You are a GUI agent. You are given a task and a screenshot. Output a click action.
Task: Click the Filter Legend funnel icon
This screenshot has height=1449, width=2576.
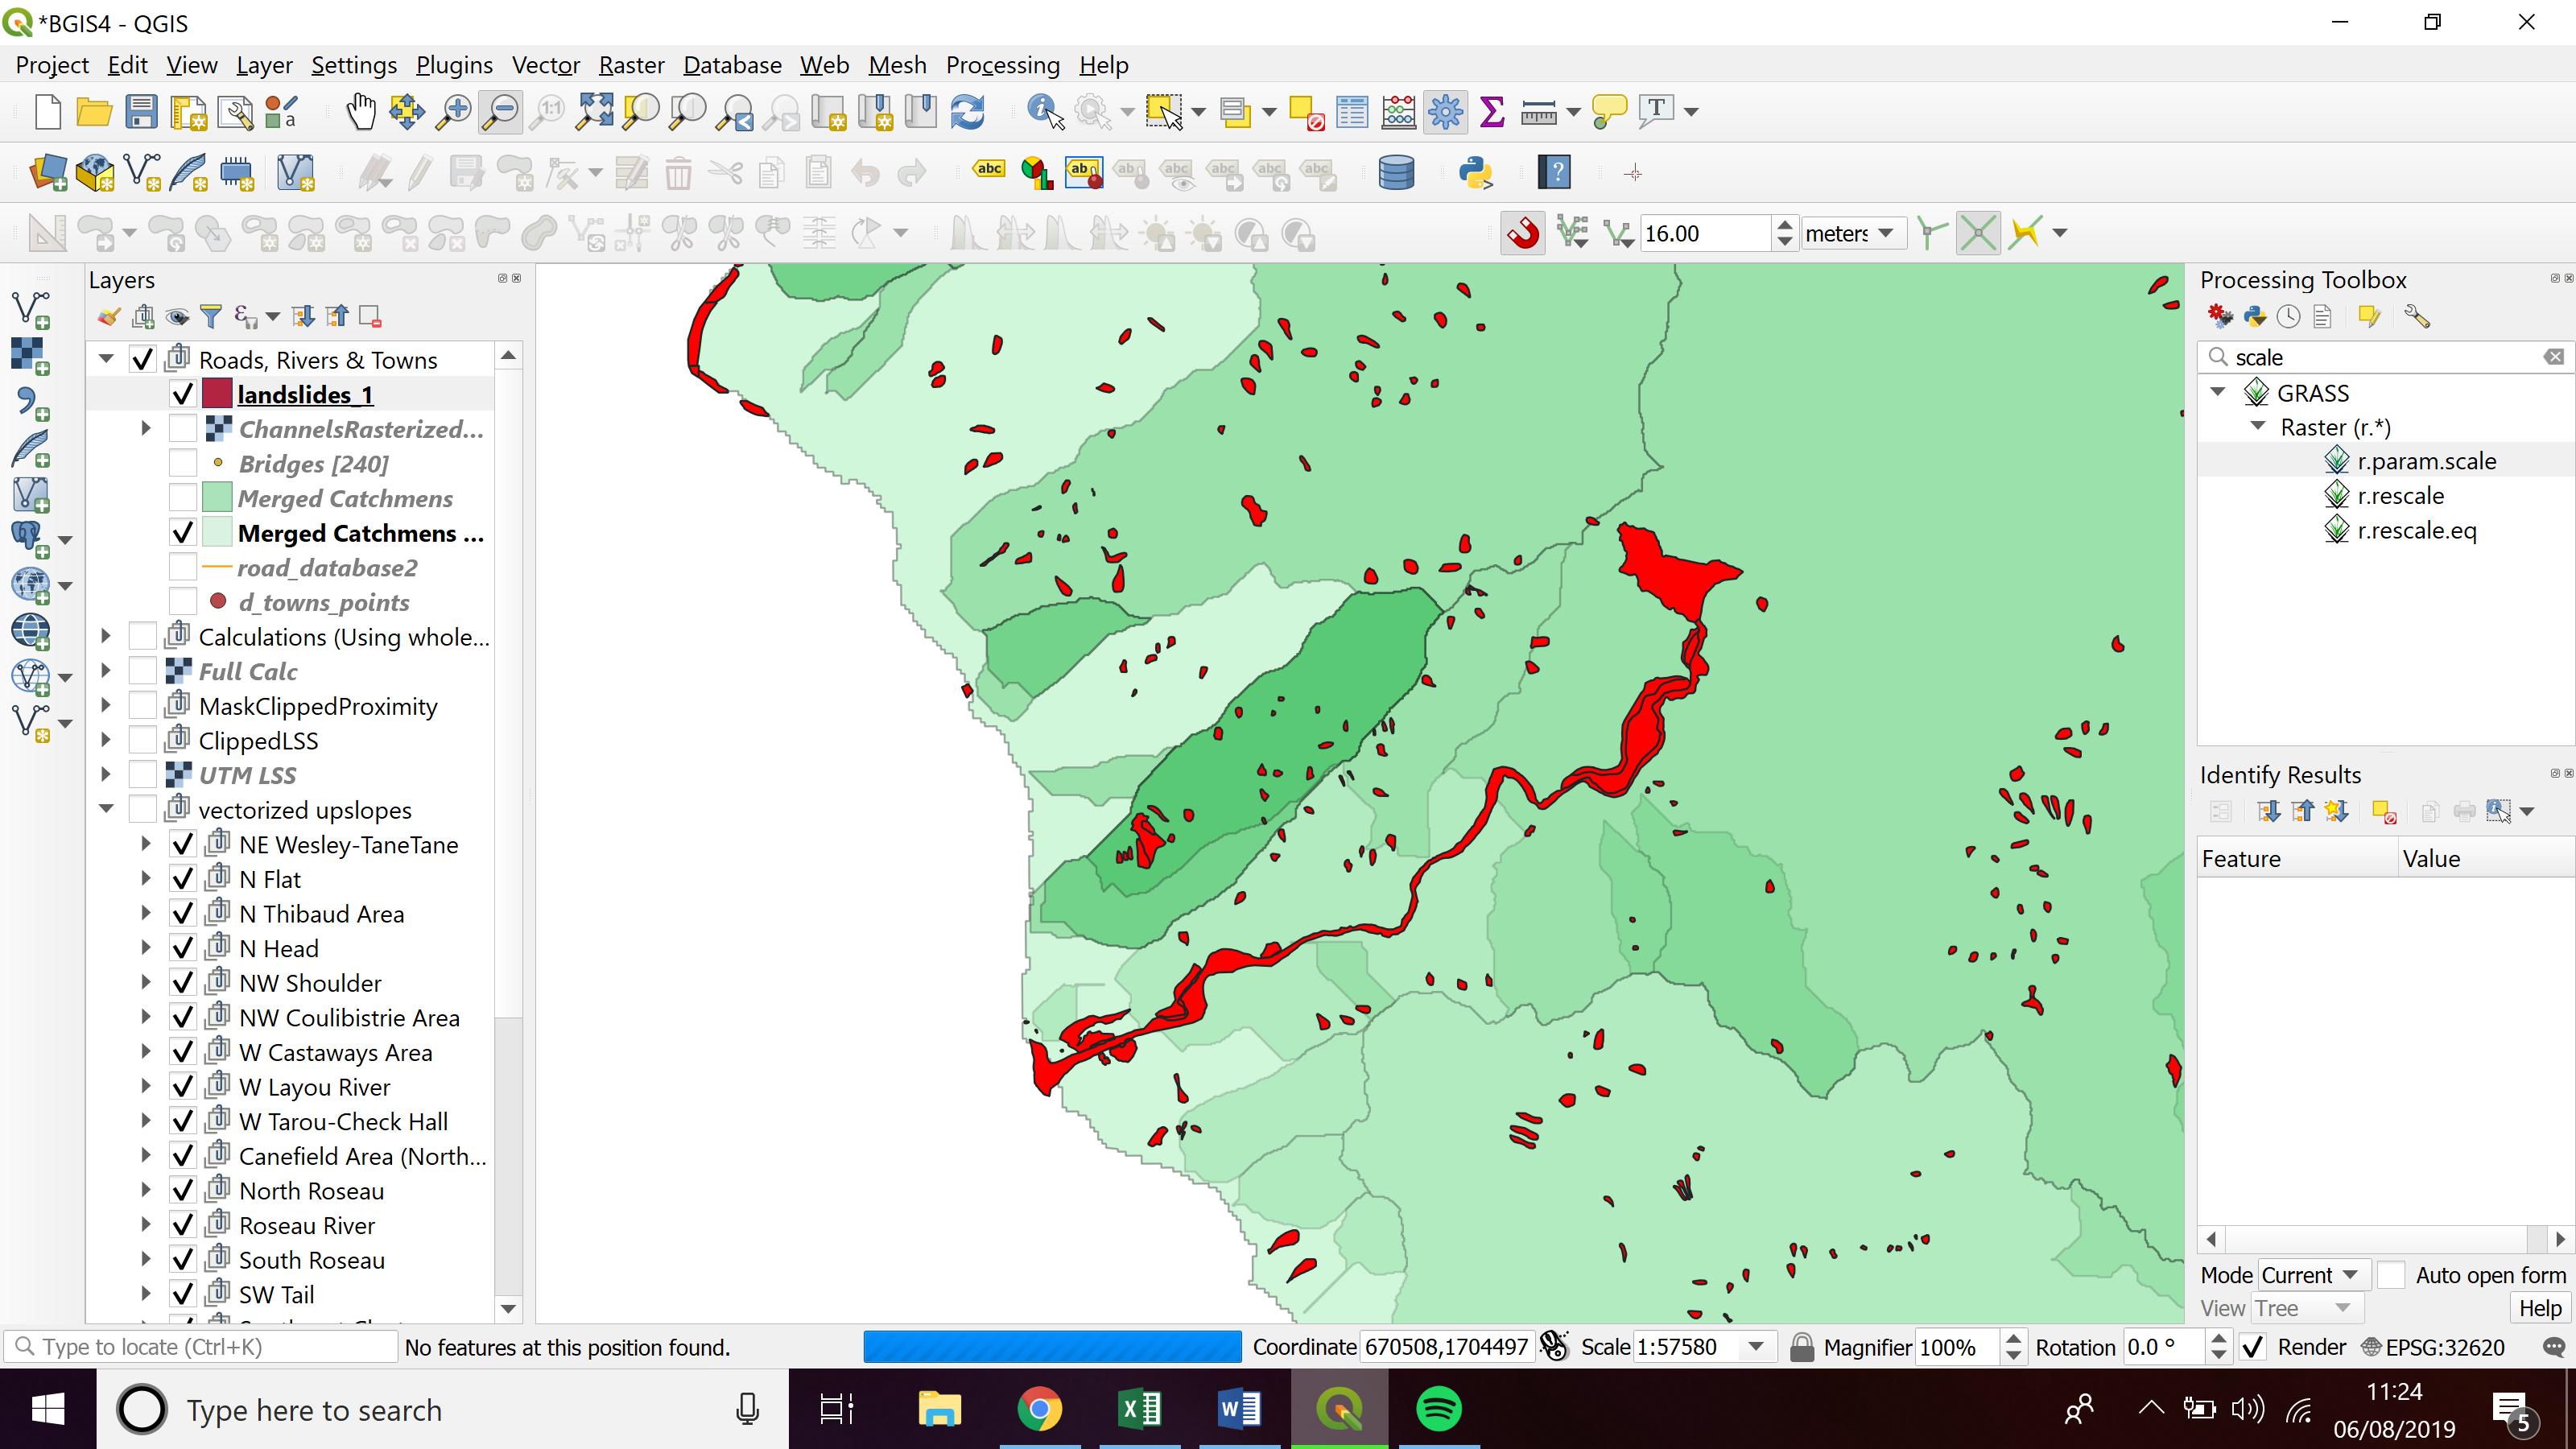[210, 317]
